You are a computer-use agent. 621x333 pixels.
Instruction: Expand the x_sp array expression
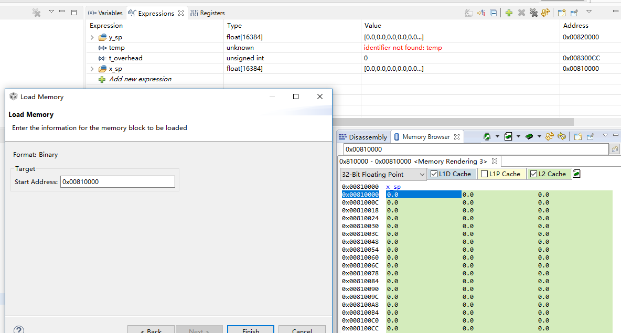[x=92, y=69]
